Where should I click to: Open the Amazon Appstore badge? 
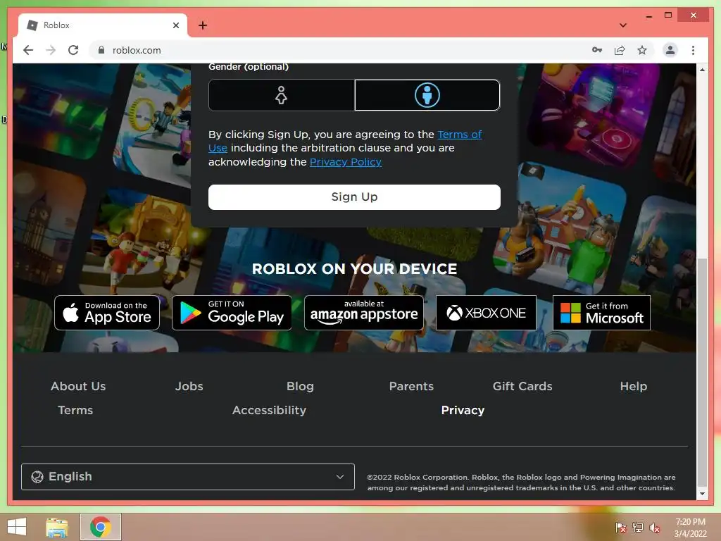[x=364, y=313]
